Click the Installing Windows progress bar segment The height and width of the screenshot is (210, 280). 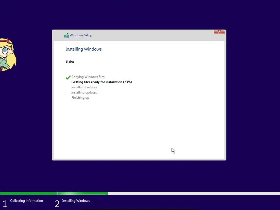[x=168, y=193]
